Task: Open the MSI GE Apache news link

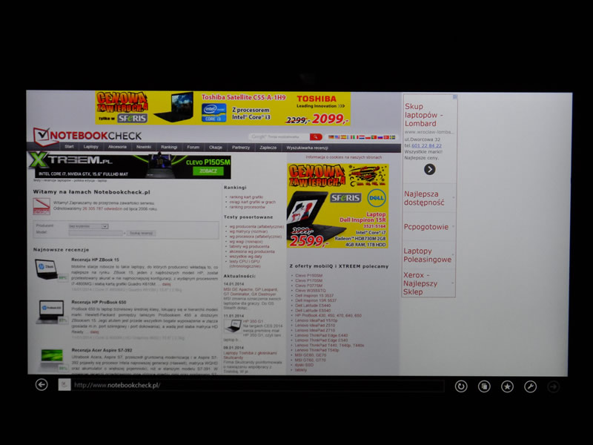Action: tap(251, 291)
